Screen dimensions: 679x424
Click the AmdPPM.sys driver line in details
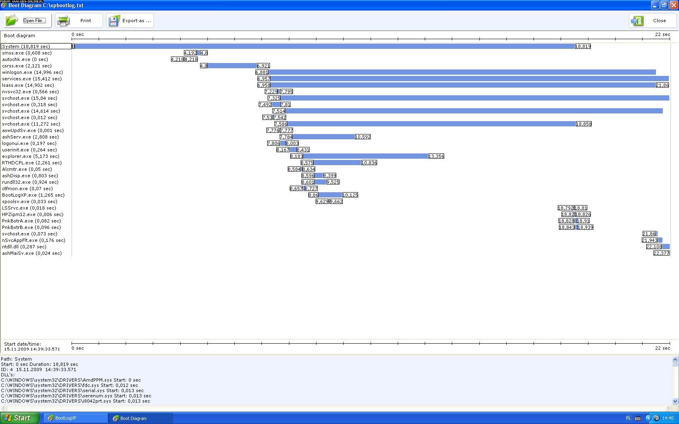click(x=71, y=380)
